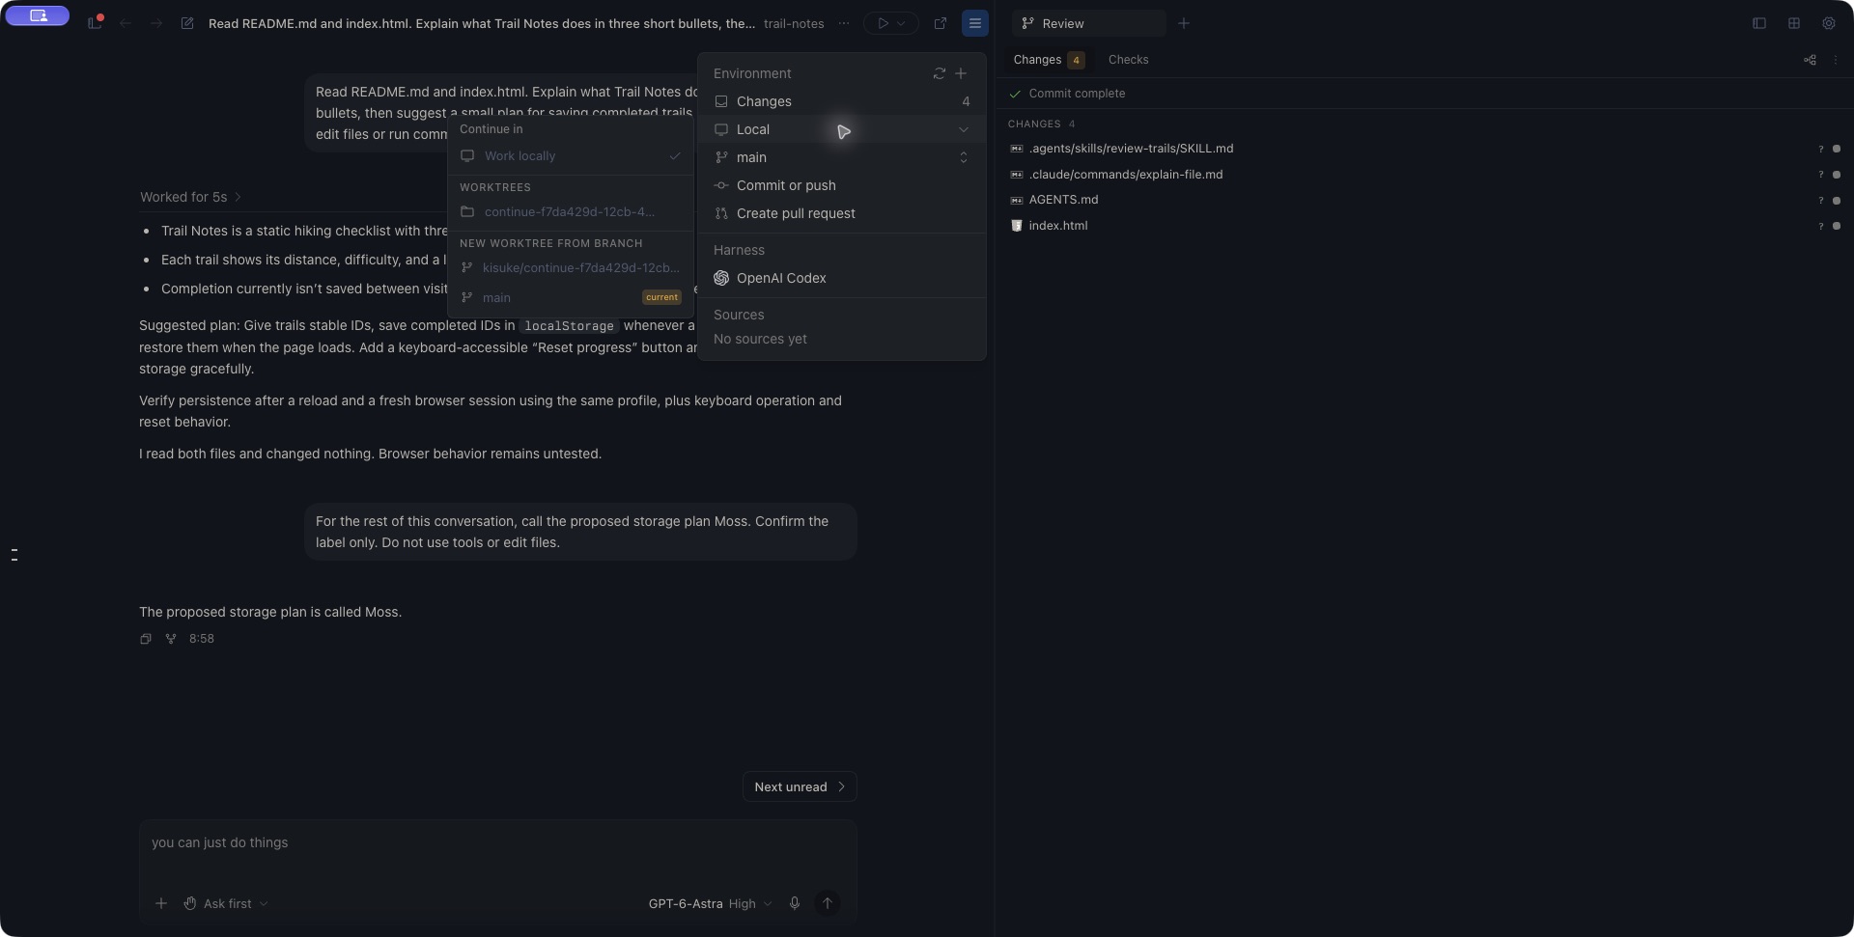Expand the run button dropdown arrow
The width and height of the screenshot is (1854, 937).
click(x=902, y=23)
